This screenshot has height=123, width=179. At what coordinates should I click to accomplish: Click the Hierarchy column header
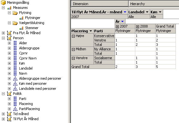(154, 4)
